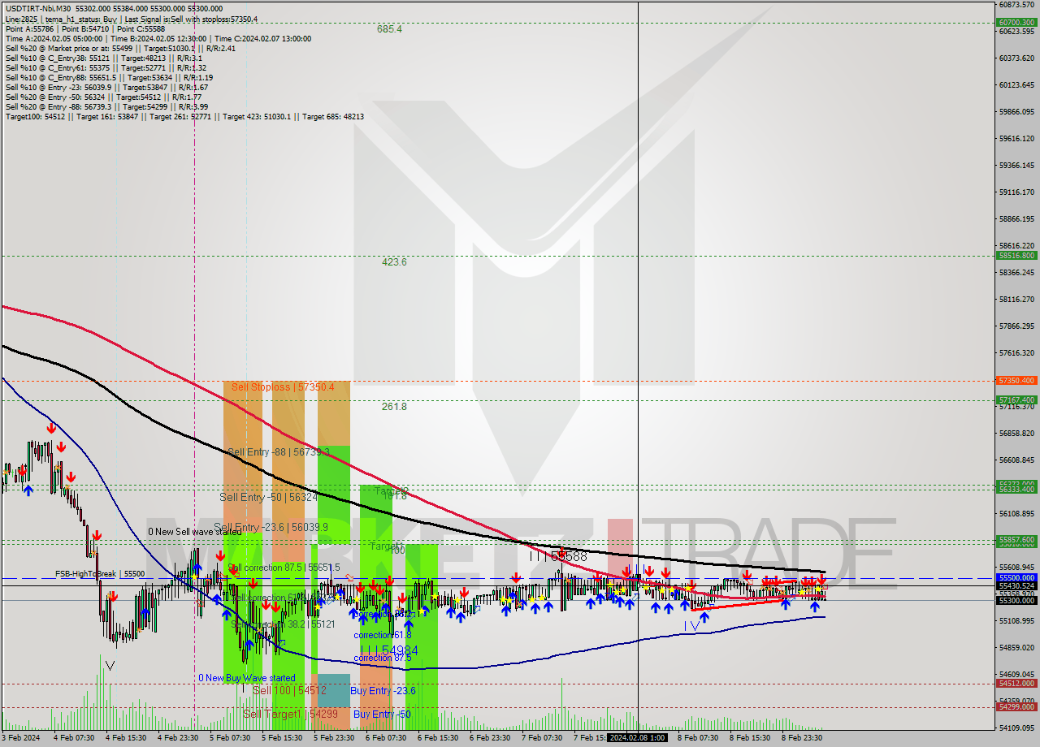This screenshot has width=1040, height=747.
Task: Click the 60623.900 price scale value
Action: (1018, 32)
